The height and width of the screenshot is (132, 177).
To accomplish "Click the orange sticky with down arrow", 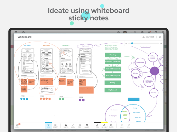I will [x=46, y=81].
